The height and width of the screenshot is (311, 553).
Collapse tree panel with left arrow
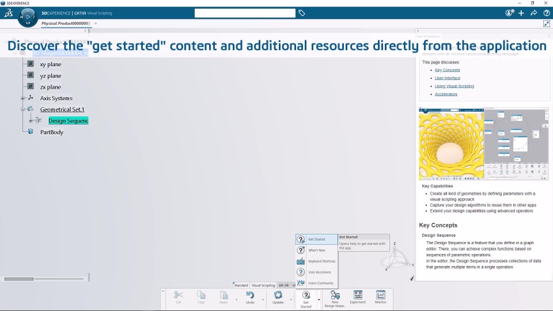[85, 31]
